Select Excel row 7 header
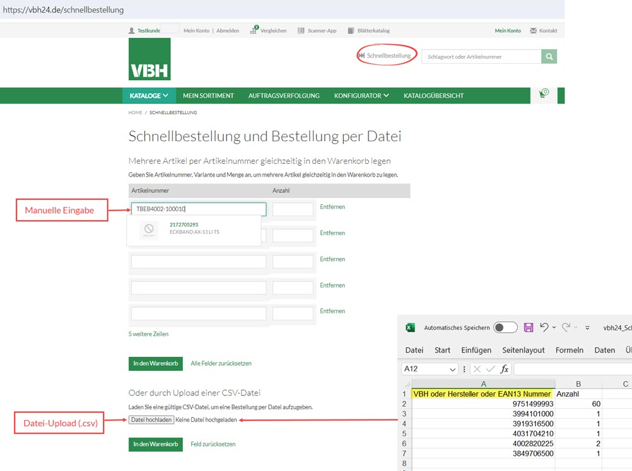The height and width of the screenshot is (471, 632). click(404, 454)
